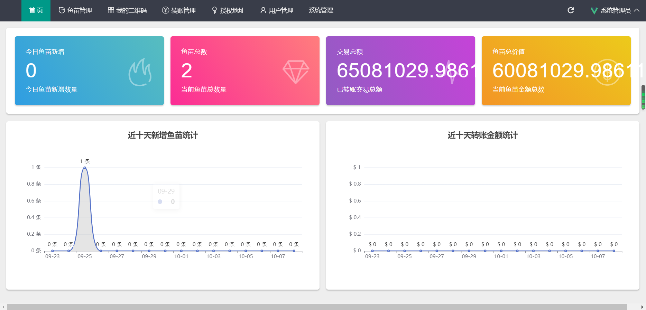Switch to the 首页 tab
The width and height of the screenshot is (646, 310).
click(36, 11)
